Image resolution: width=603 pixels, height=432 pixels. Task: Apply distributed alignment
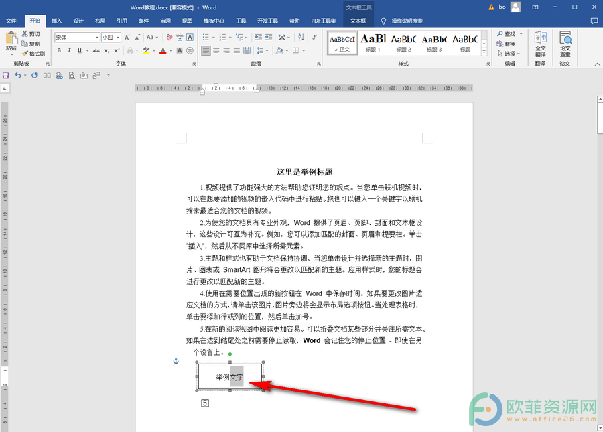click(247, 50)
